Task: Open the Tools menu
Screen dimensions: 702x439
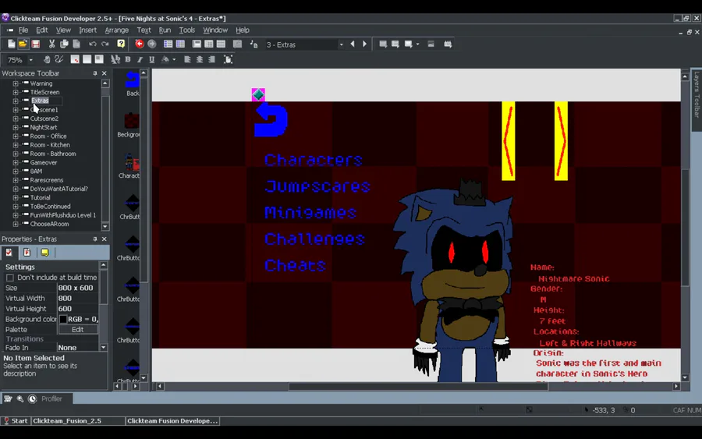Action: (186, 30)
